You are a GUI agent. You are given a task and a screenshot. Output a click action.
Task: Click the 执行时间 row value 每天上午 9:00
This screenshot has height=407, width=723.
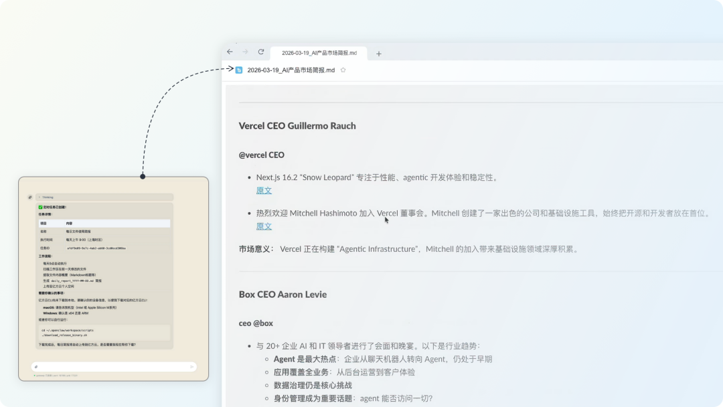[84, 240]
